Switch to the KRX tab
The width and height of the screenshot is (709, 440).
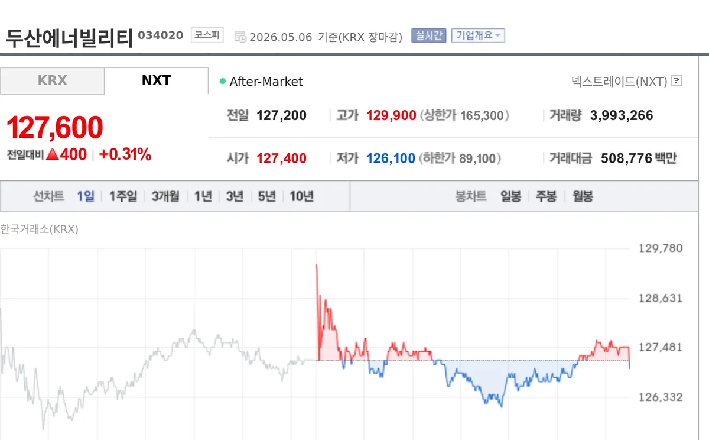tap(53, 81)
